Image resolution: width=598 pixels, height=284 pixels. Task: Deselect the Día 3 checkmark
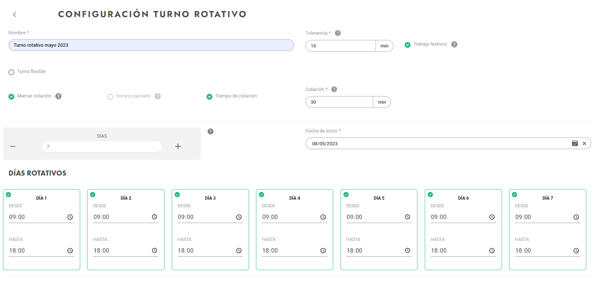177,195
